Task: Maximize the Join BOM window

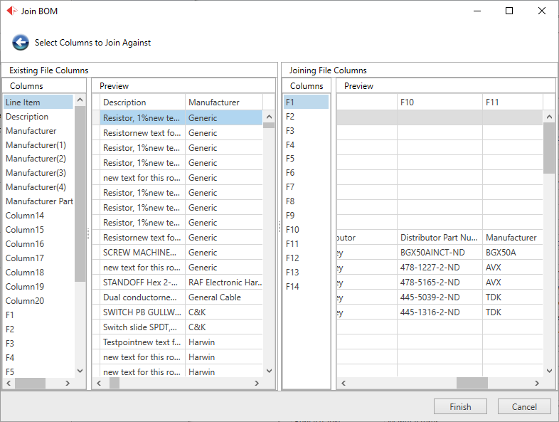Action: pos(509,11)
